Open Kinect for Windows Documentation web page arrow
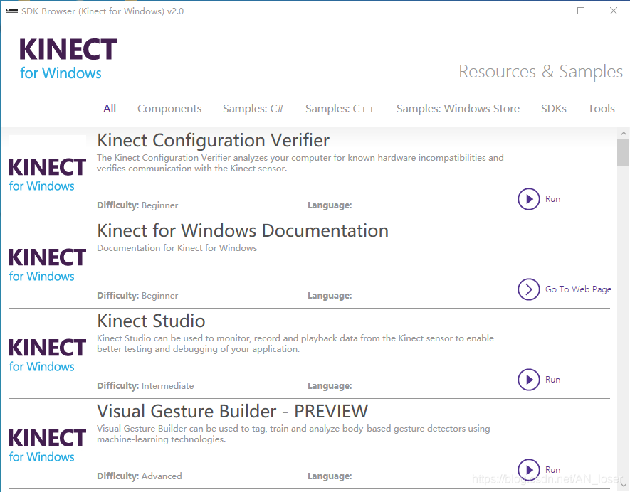Viewport: 630px width, 492px height. 528,289
